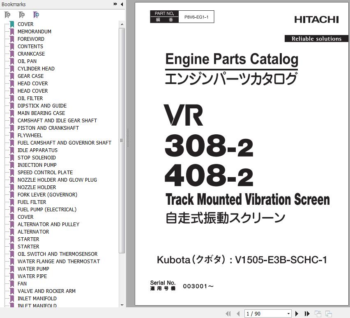
Task: Expand bookmarks panel options double-arrow
Action: [115, 4]
